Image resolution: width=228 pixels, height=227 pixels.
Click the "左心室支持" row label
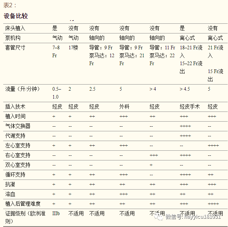pyautogui.click(x=18, y=146)
